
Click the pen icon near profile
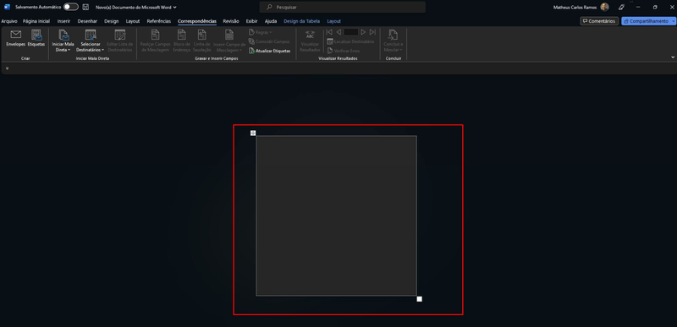click(x=621, y=7)
